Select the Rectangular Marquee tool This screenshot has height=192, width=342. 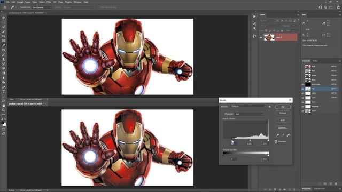point(4,22)
